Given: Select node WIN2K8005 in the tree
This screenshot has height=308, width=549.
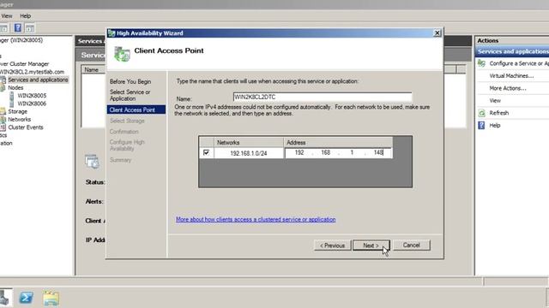Looking at the screenshot, I should tap(32, 95).
